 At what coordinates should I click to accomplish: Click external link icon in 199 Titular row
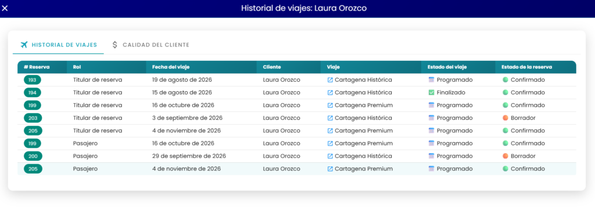click(330, 106)
